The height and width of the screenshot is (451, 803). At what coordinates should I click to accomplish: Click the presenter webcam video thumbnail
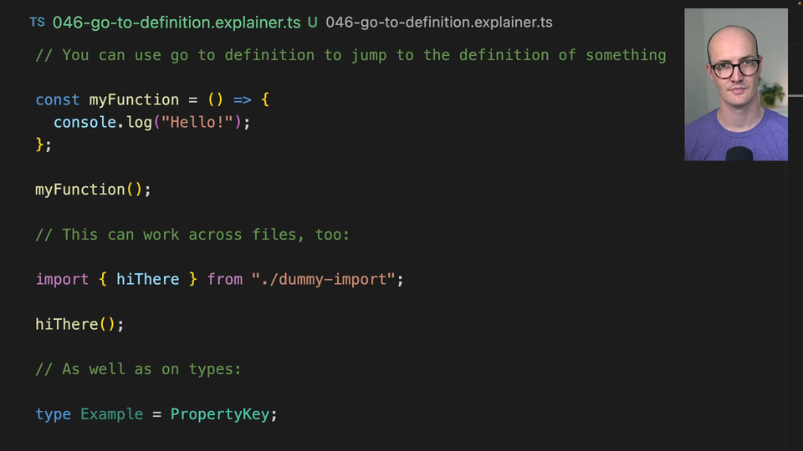tap(735, 84)
